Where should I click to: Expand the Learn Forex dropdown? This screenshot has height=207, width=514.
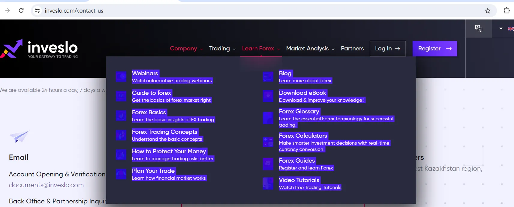[x=261, y=49]
